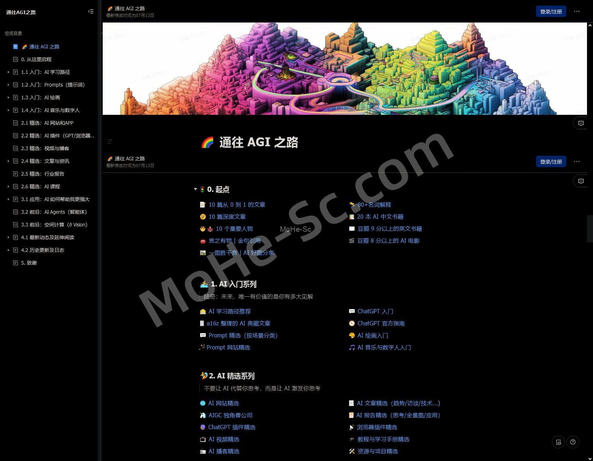Image resolution: width=593 pixels, height=461 pixels.
Task: Open the help question mark icon
Action: pos(573,442)
